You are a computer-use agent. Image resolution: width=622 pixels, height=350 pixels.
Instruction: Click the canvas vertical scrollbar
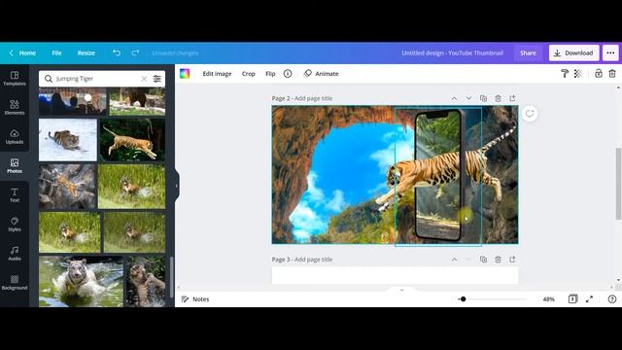tap(618, 183)
